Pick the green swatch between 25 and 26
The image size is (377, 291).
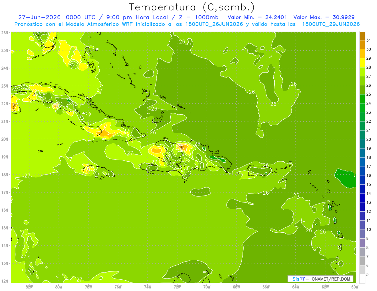pyautogui.click(x=362, y=90)
